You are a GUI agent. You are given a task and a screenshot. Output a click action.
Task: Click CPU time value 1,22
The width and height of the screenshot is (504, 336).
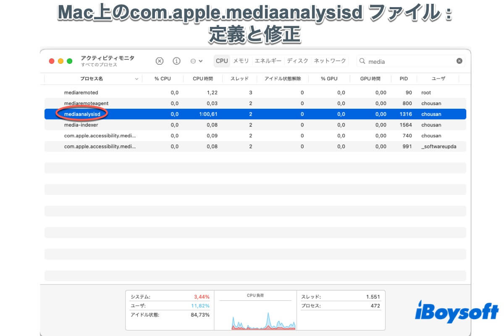coord(213,92)
